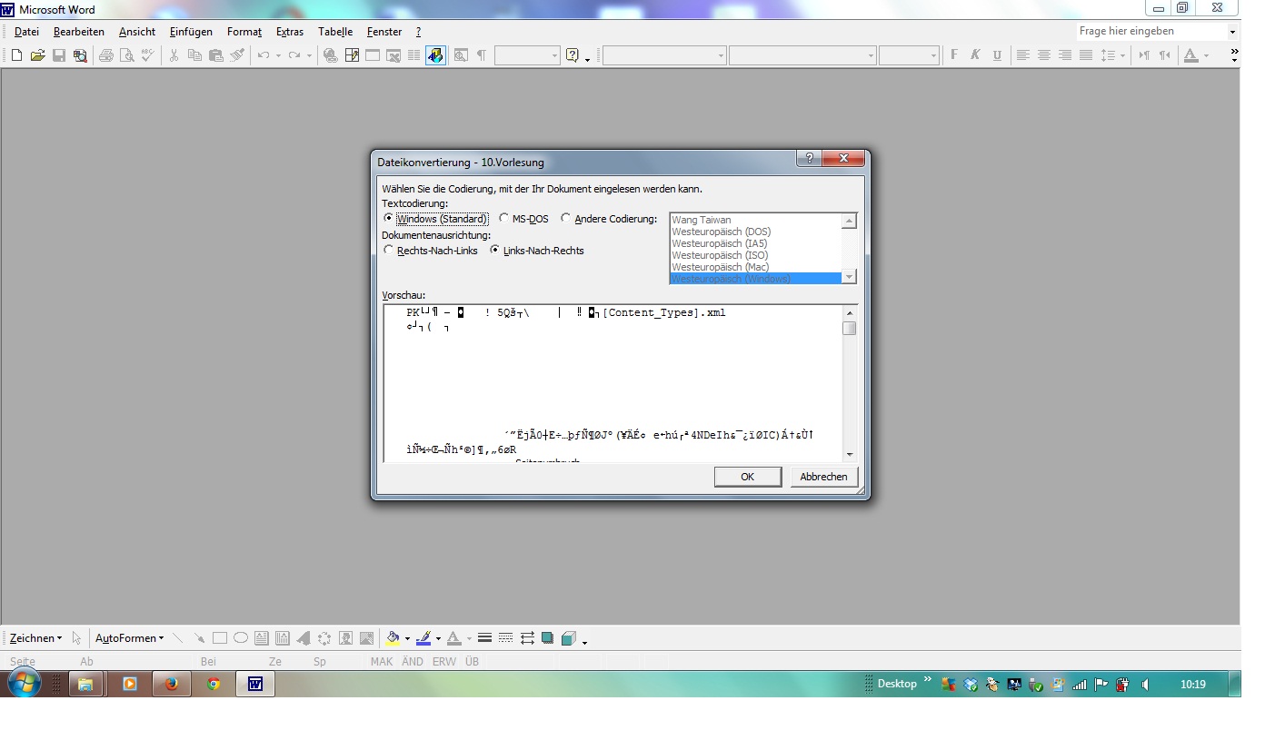
Task: Click the Redo arrow icon
Action: tap(294, 55)
